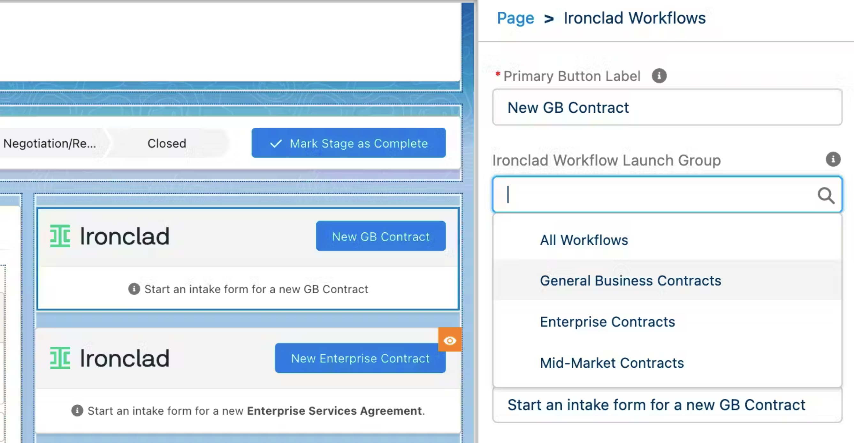This screenshot has width=854, height=443.
Task: Click the Primary Button Label input field
Action: 667,107
